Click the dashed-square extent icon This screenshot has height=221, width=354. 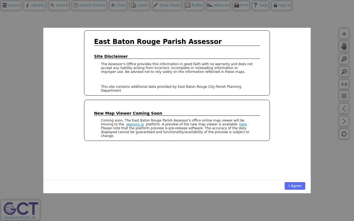pos(344,96)
